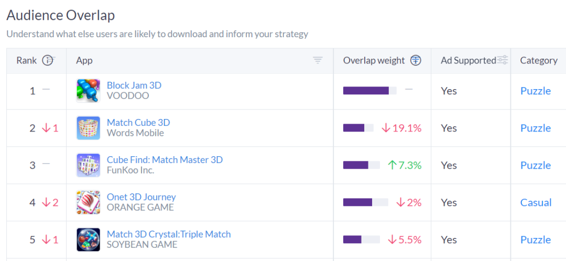Image resolution: width=566 pixels, height=261 pixels.
Task: Open the Block Jam 3D link
Action: [134, 85]
